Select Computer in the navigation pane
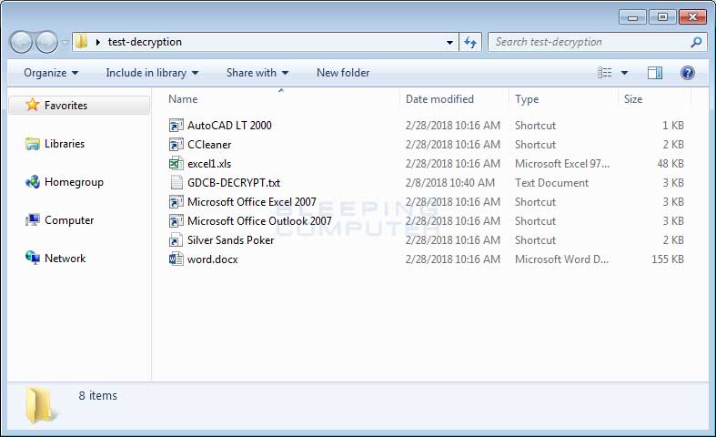Screen dimensions: 716x437 point(69,220)
